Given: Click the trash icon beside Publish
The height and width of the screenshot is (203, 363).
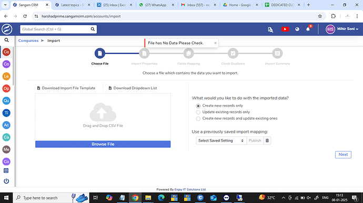Looking at the screenshot, I should 267,141.
